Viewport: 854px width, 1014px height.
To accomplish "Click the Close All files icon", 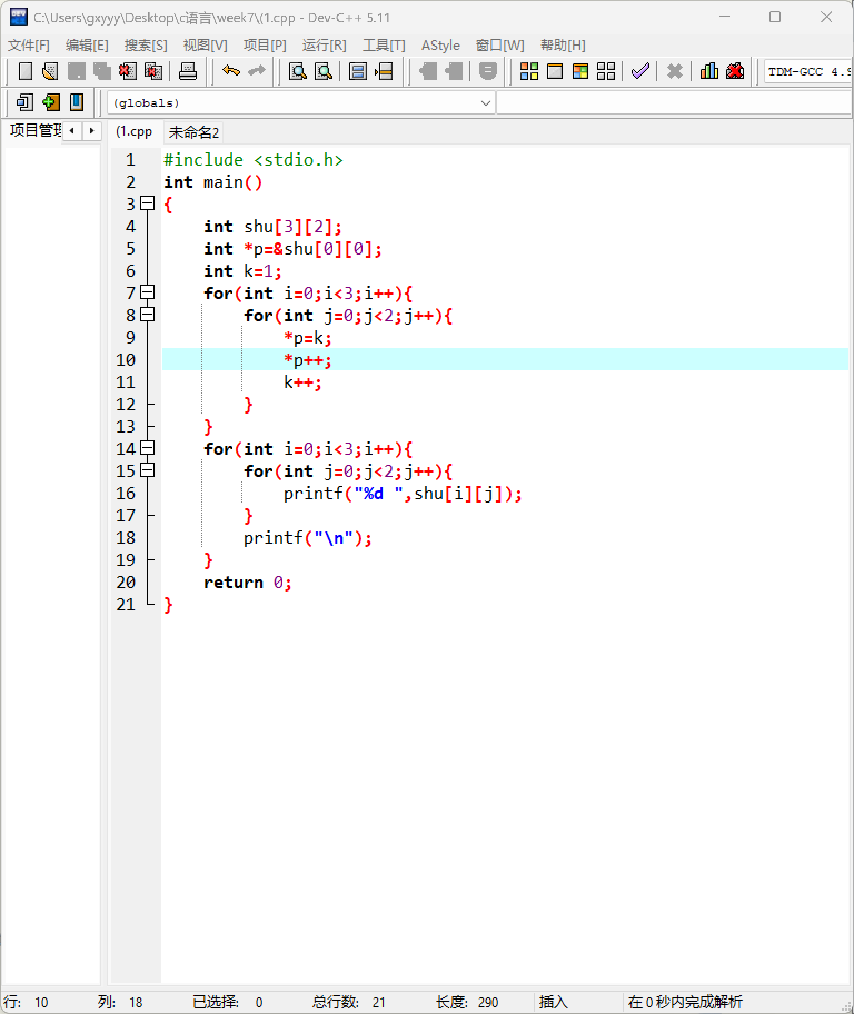I will click(x=153, y=71).
